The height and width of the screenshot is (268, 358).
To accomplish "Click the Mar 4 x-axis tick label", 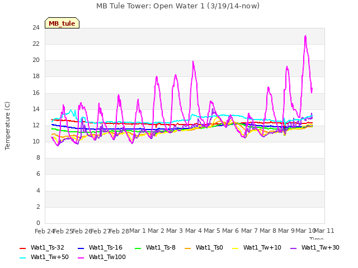I will pyautogui.click(x=194, y=231).
